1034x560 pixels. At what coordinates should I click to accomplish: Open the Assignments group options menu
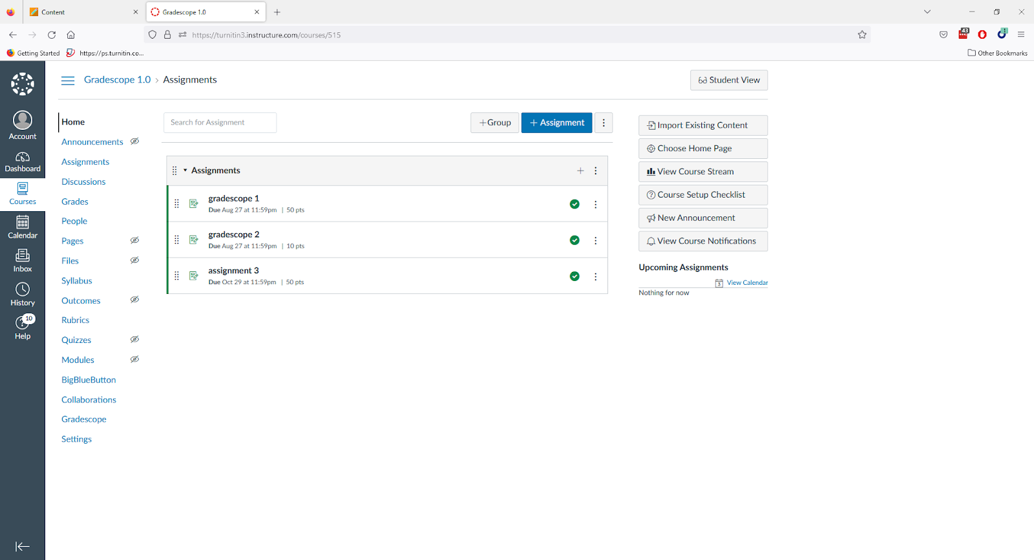click(596, 171)
